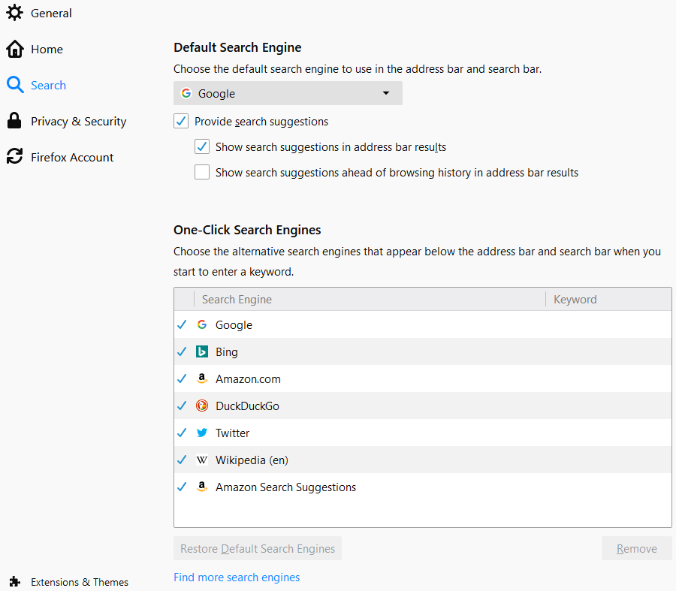This screenshot has width=676, height=591.
Task: Toggle the Amazon Search Suggestions checkmark
Action: (182, 487)
